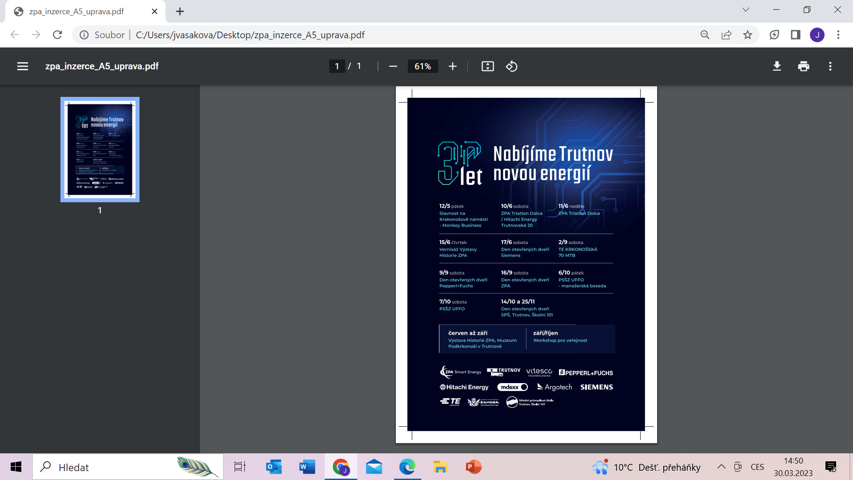Image resolution: width=853 pixels, height=480 pixels.
Task: Click the 12/5 pátek event entry
Action: [463, 216]
